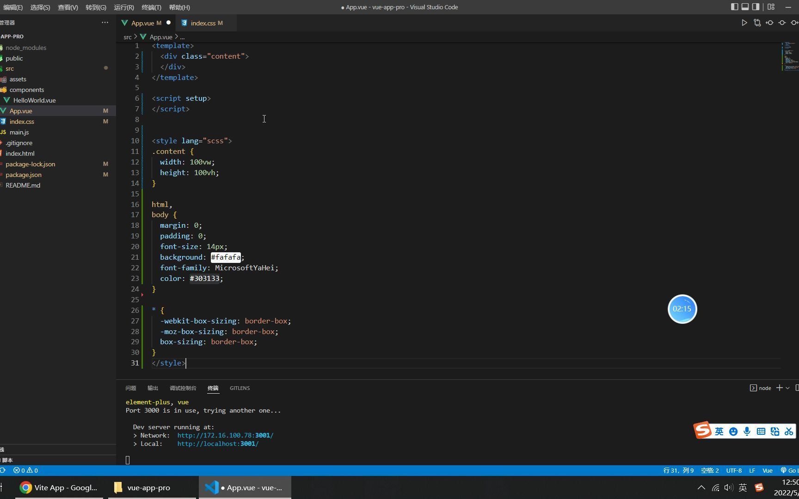Click the sync icon in status bar
The image size is (799, 499).
pos(3,470)
